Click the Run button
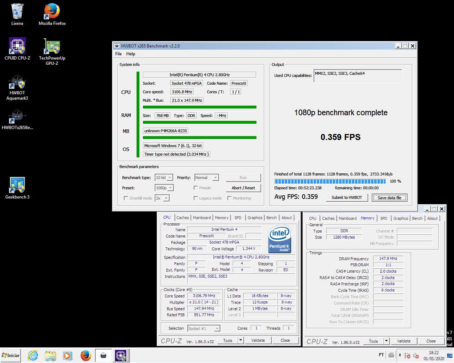 [x=243, y=178]
